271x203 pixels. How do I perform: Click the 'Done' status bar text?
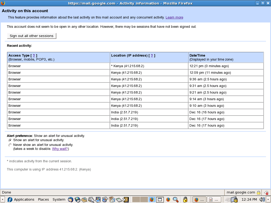[x=7, y=192]
